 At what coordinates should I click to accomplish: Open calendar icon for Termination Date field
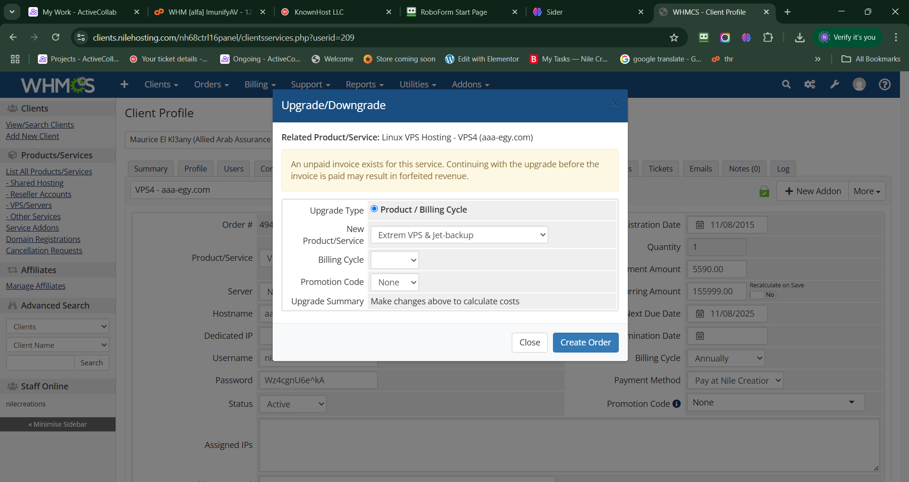pos(700,336)
